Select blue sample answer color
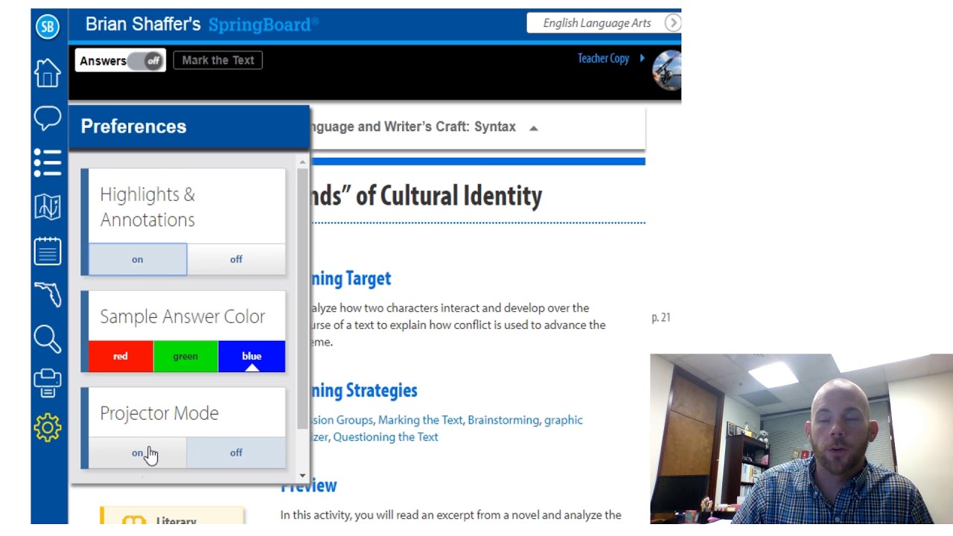The height and width of the screenshot is (536, 953). point(252,357)
